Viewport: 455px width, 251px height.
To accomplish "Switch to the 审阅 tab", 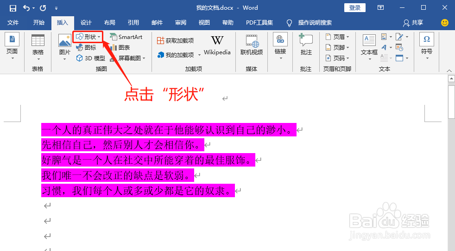I will (181, 23).
